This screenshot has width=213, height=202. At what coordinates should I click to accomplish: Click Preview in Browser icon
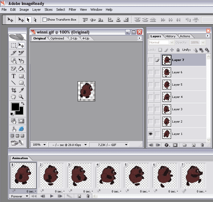(21, 129)
